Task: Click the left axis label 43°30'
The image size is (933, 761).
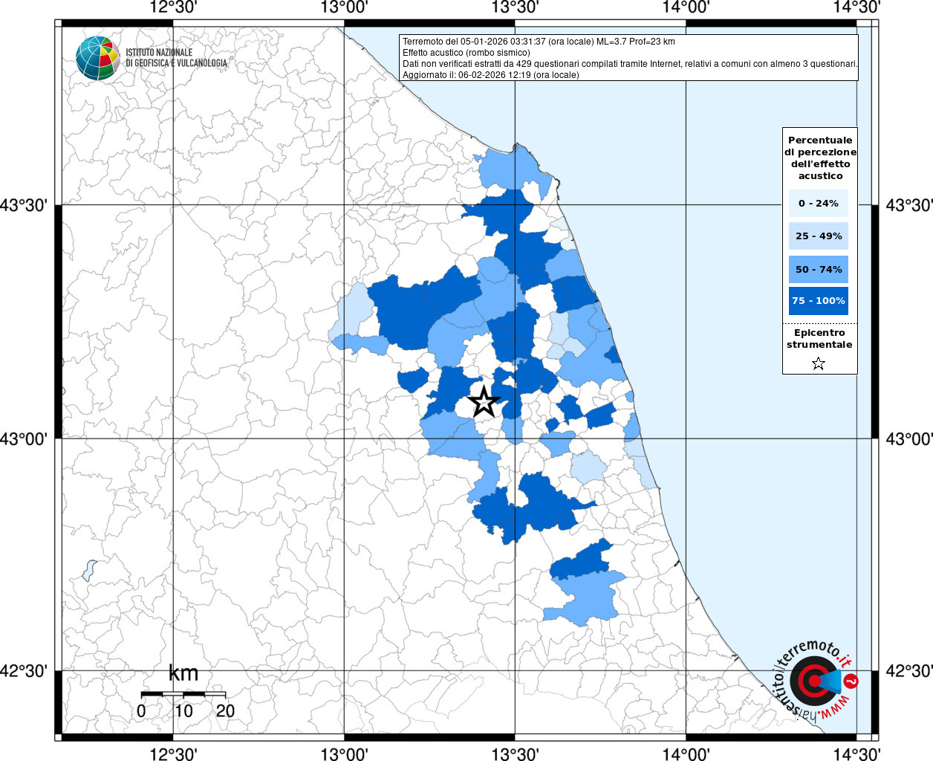Action: pyautogui.click(x=24, y=205)
